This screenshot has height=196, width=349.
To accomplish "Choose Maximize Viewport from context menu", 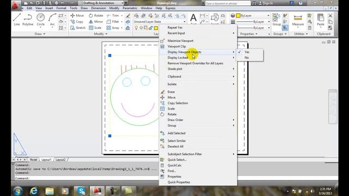I will pos(198,41).
